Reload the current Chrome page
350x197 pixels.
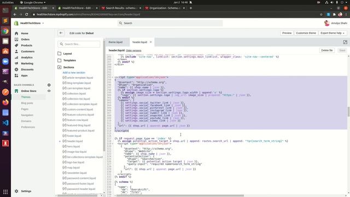[x=27, y=14]
